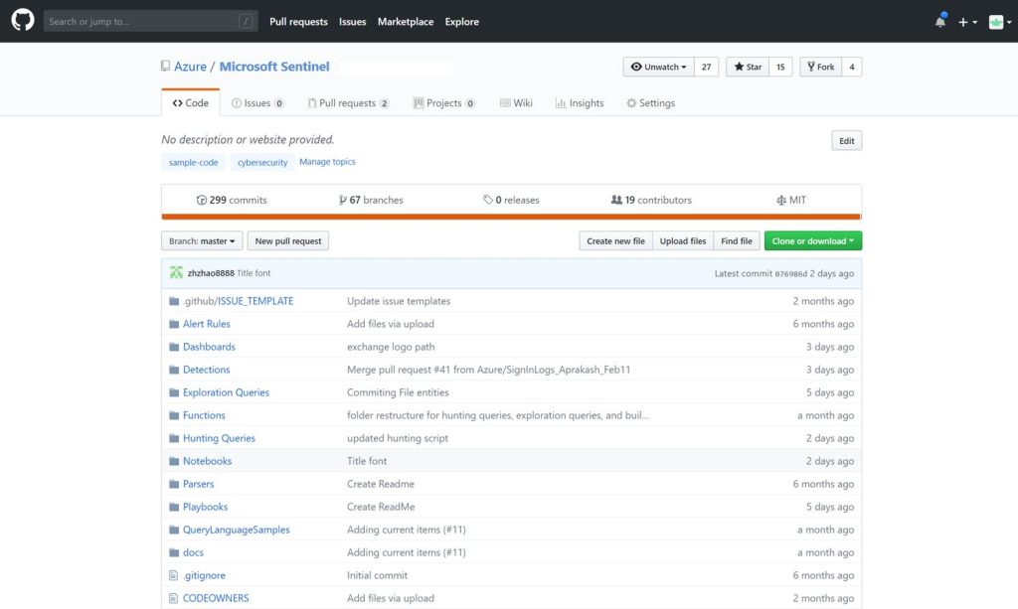Fork the repository
Viewport: 1018px width, 609px height.
820,67
